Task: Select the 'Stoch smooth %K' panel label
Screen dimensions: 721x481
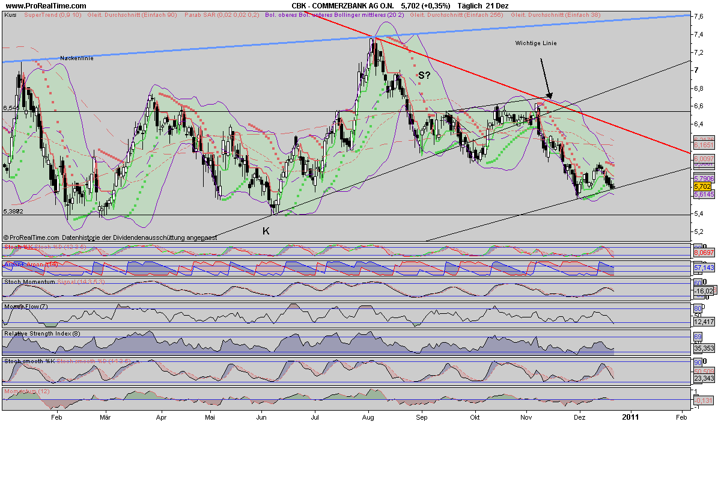Action: tap(67, 361)
